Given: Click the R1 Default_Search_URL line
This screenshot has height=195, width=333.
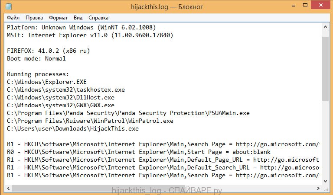Looking at the screenshot, I should [163, 168].
